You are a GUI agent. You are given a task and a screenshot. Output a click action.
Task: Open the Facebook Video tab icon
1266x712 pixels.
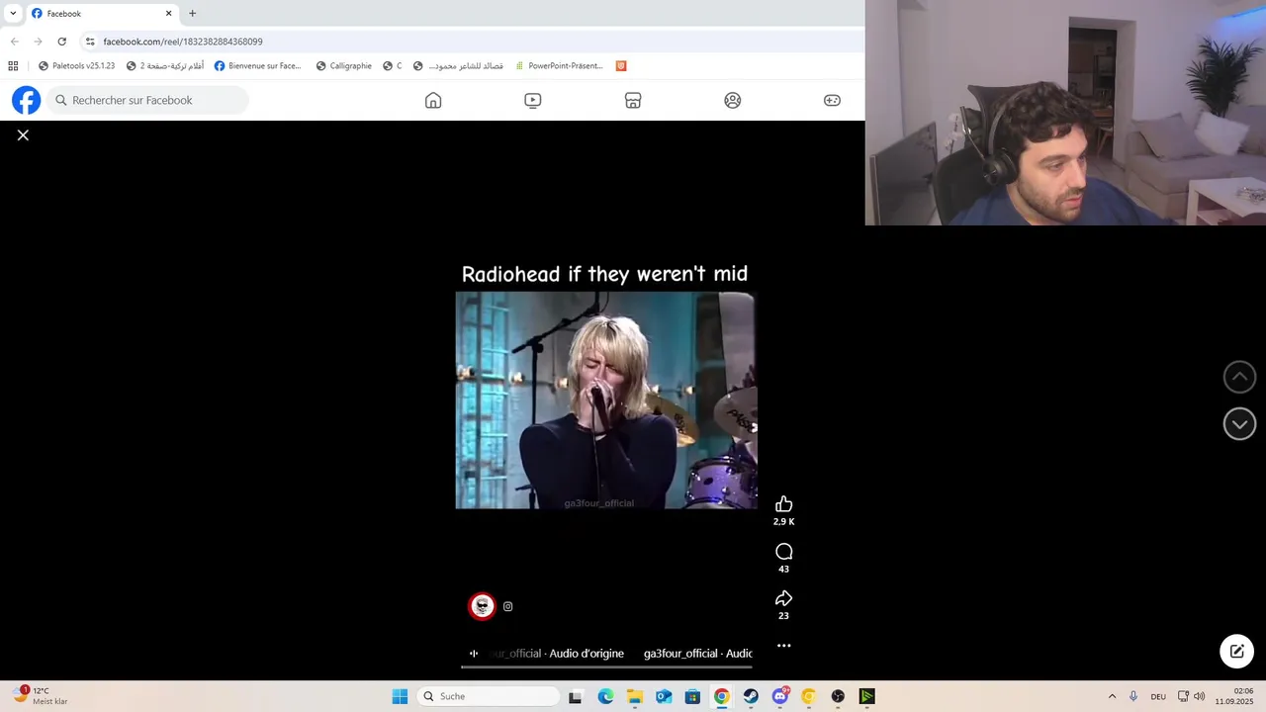point(533,100)
